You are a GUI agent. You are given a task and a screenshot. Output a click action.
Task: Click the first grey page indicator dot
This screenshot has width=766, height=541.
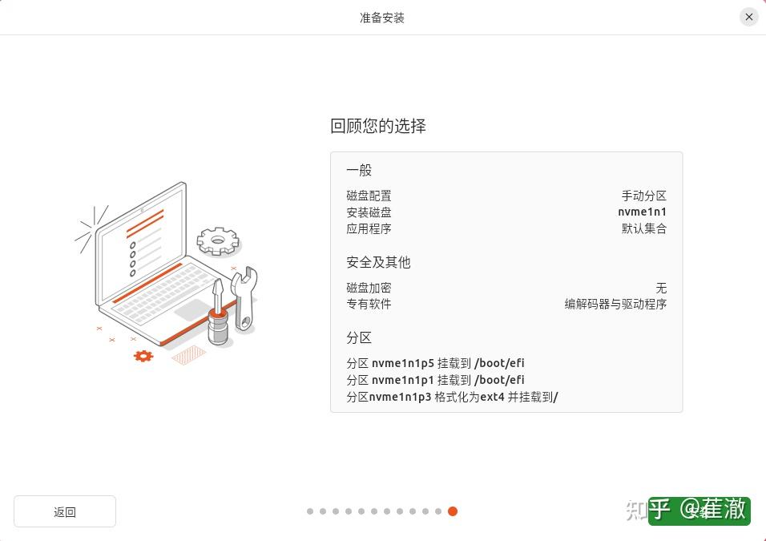[x=310, y=511]
